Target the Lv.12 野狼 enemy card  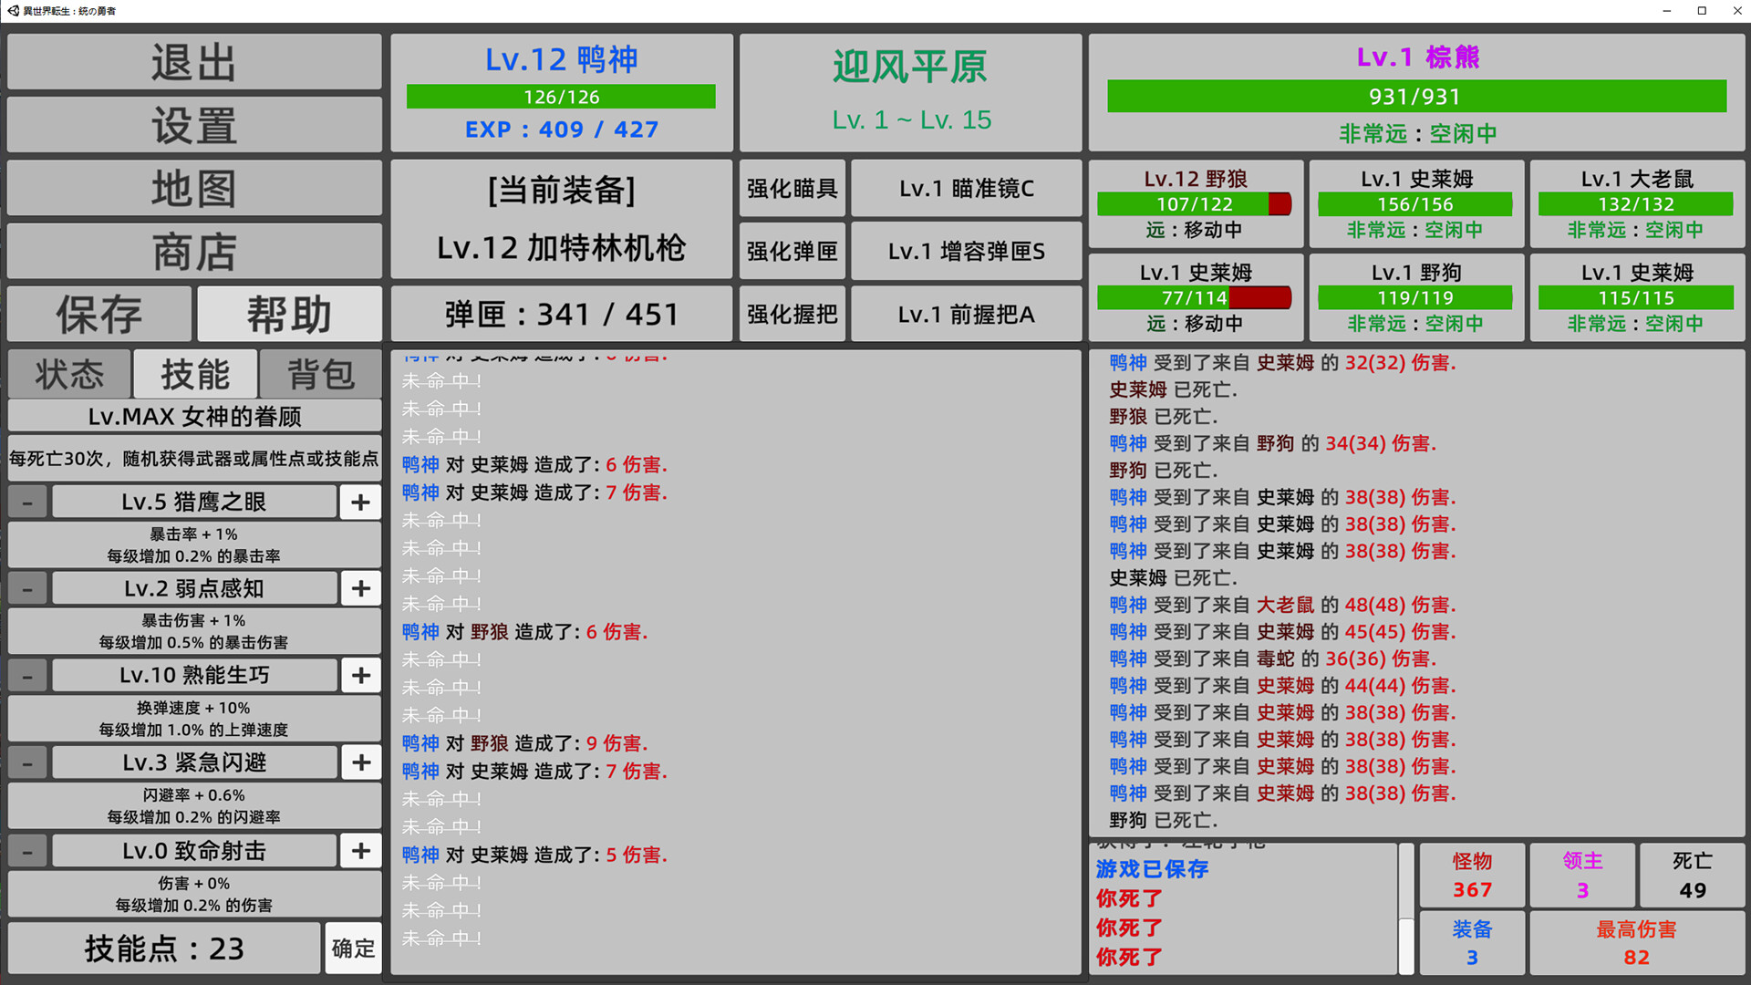(x=1195, y=203)
